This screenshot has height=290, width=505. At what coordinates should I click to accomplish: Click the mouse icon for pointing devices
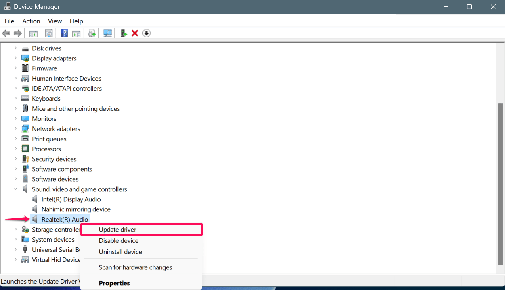25,109
